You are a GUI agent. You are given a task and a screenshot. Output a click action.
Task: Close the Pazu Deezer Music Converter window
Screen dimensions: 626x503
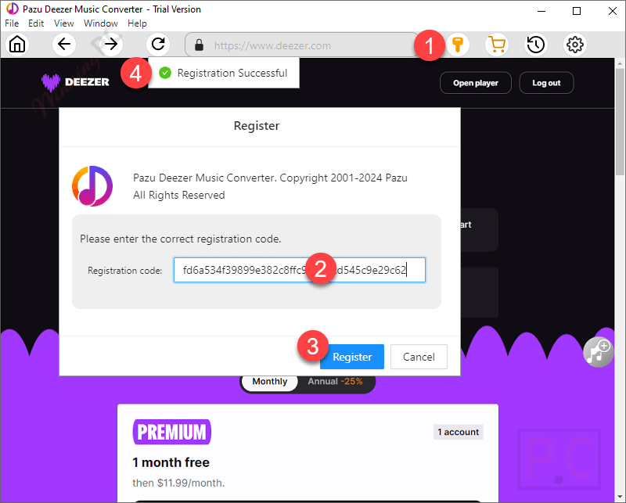[x=613, y=11]
